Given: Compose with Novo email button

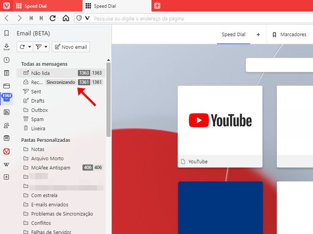Looking at the screenshot, I should [71, 47].
